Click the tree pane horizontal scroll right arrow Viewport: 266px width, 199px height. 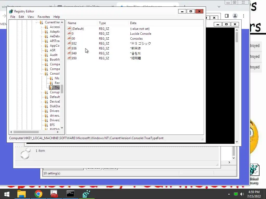tap(58, 132)
